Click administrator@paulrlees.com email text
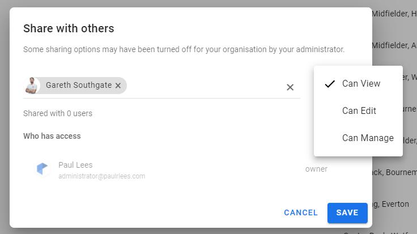The width and height of the screenshot is (417, 234). click(102, 176)
